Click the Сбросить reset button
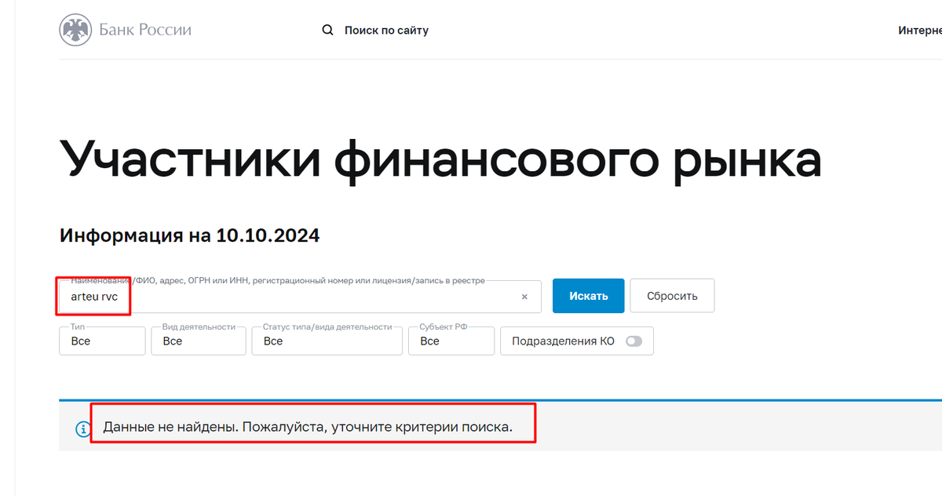Screen dimensions: 942x496 [672, 296]
